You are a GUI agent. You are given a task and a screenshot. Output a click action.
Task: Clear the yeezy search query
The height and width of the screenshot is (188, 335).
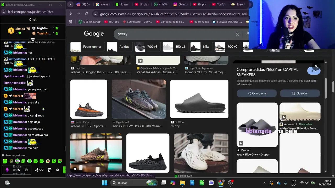pos(237,34)
